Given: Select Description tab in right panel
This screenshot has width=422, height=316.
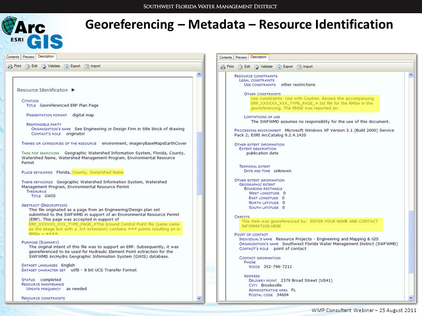Looking at the screenshot, I should (258, 57).
